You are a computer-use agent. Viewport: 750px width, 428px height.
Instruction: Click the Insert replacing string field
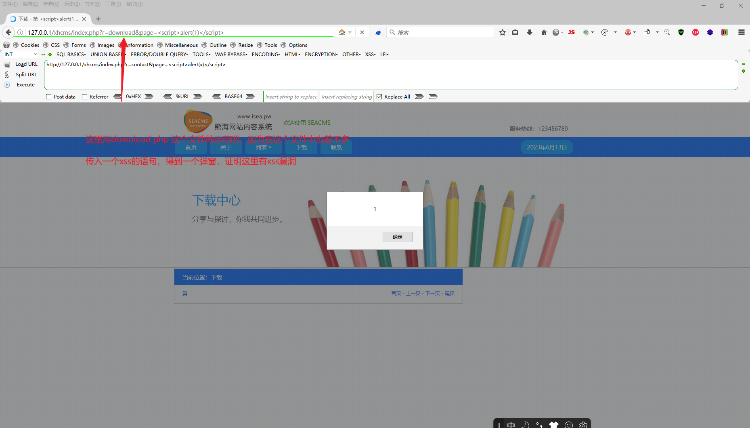pos(346,97)
